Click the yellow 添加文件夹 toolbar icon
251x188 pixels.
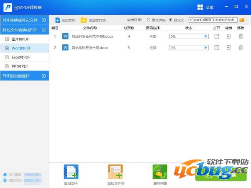84,20
